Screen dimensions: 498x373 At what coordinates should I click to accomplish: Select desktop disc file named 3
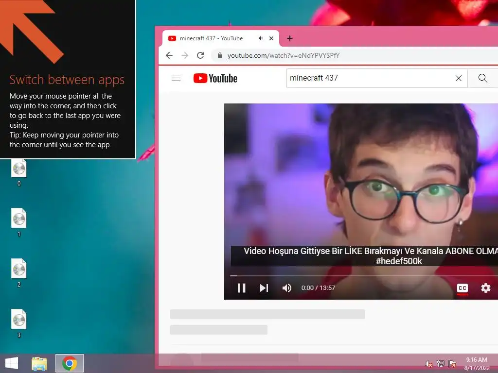[19, 323]
